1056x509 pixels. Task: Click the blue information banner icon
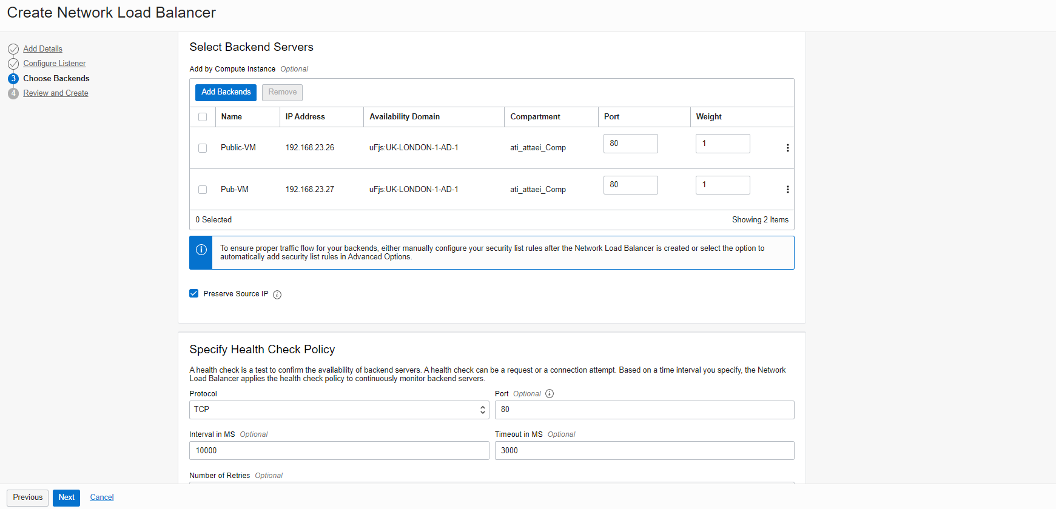[x=201, y=250]
